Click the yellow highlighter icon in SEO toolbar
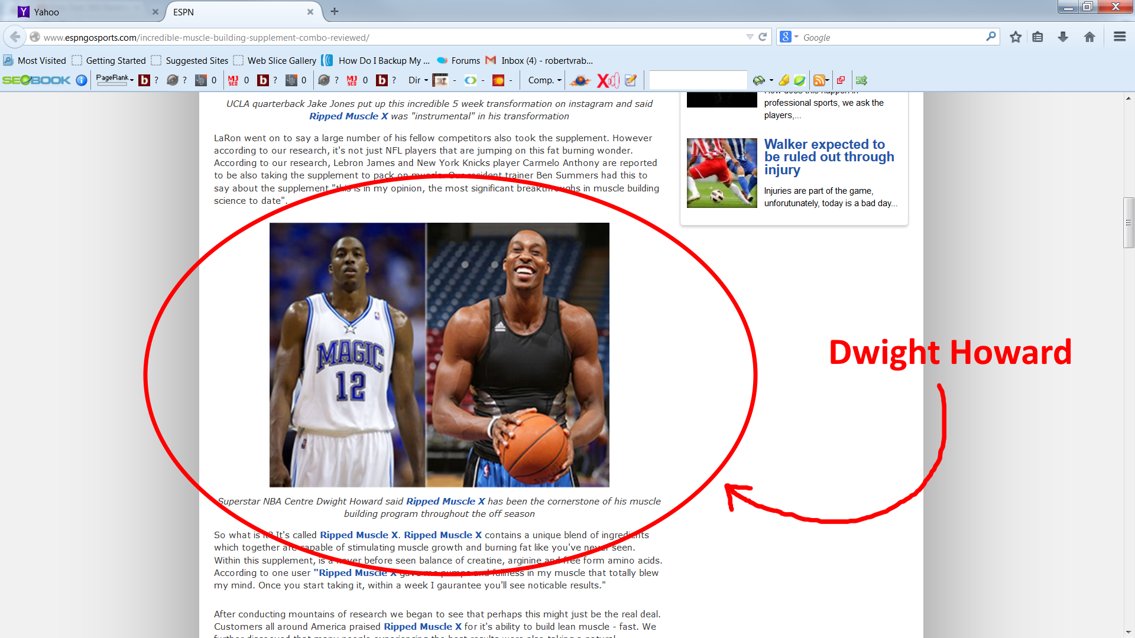The width and height of the screenshot is (1135, 638). click(x=784, y=80)
